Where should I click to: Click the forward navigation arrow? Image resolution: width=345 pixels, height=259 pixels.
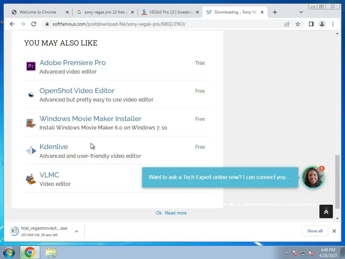(x=23, y=24)
